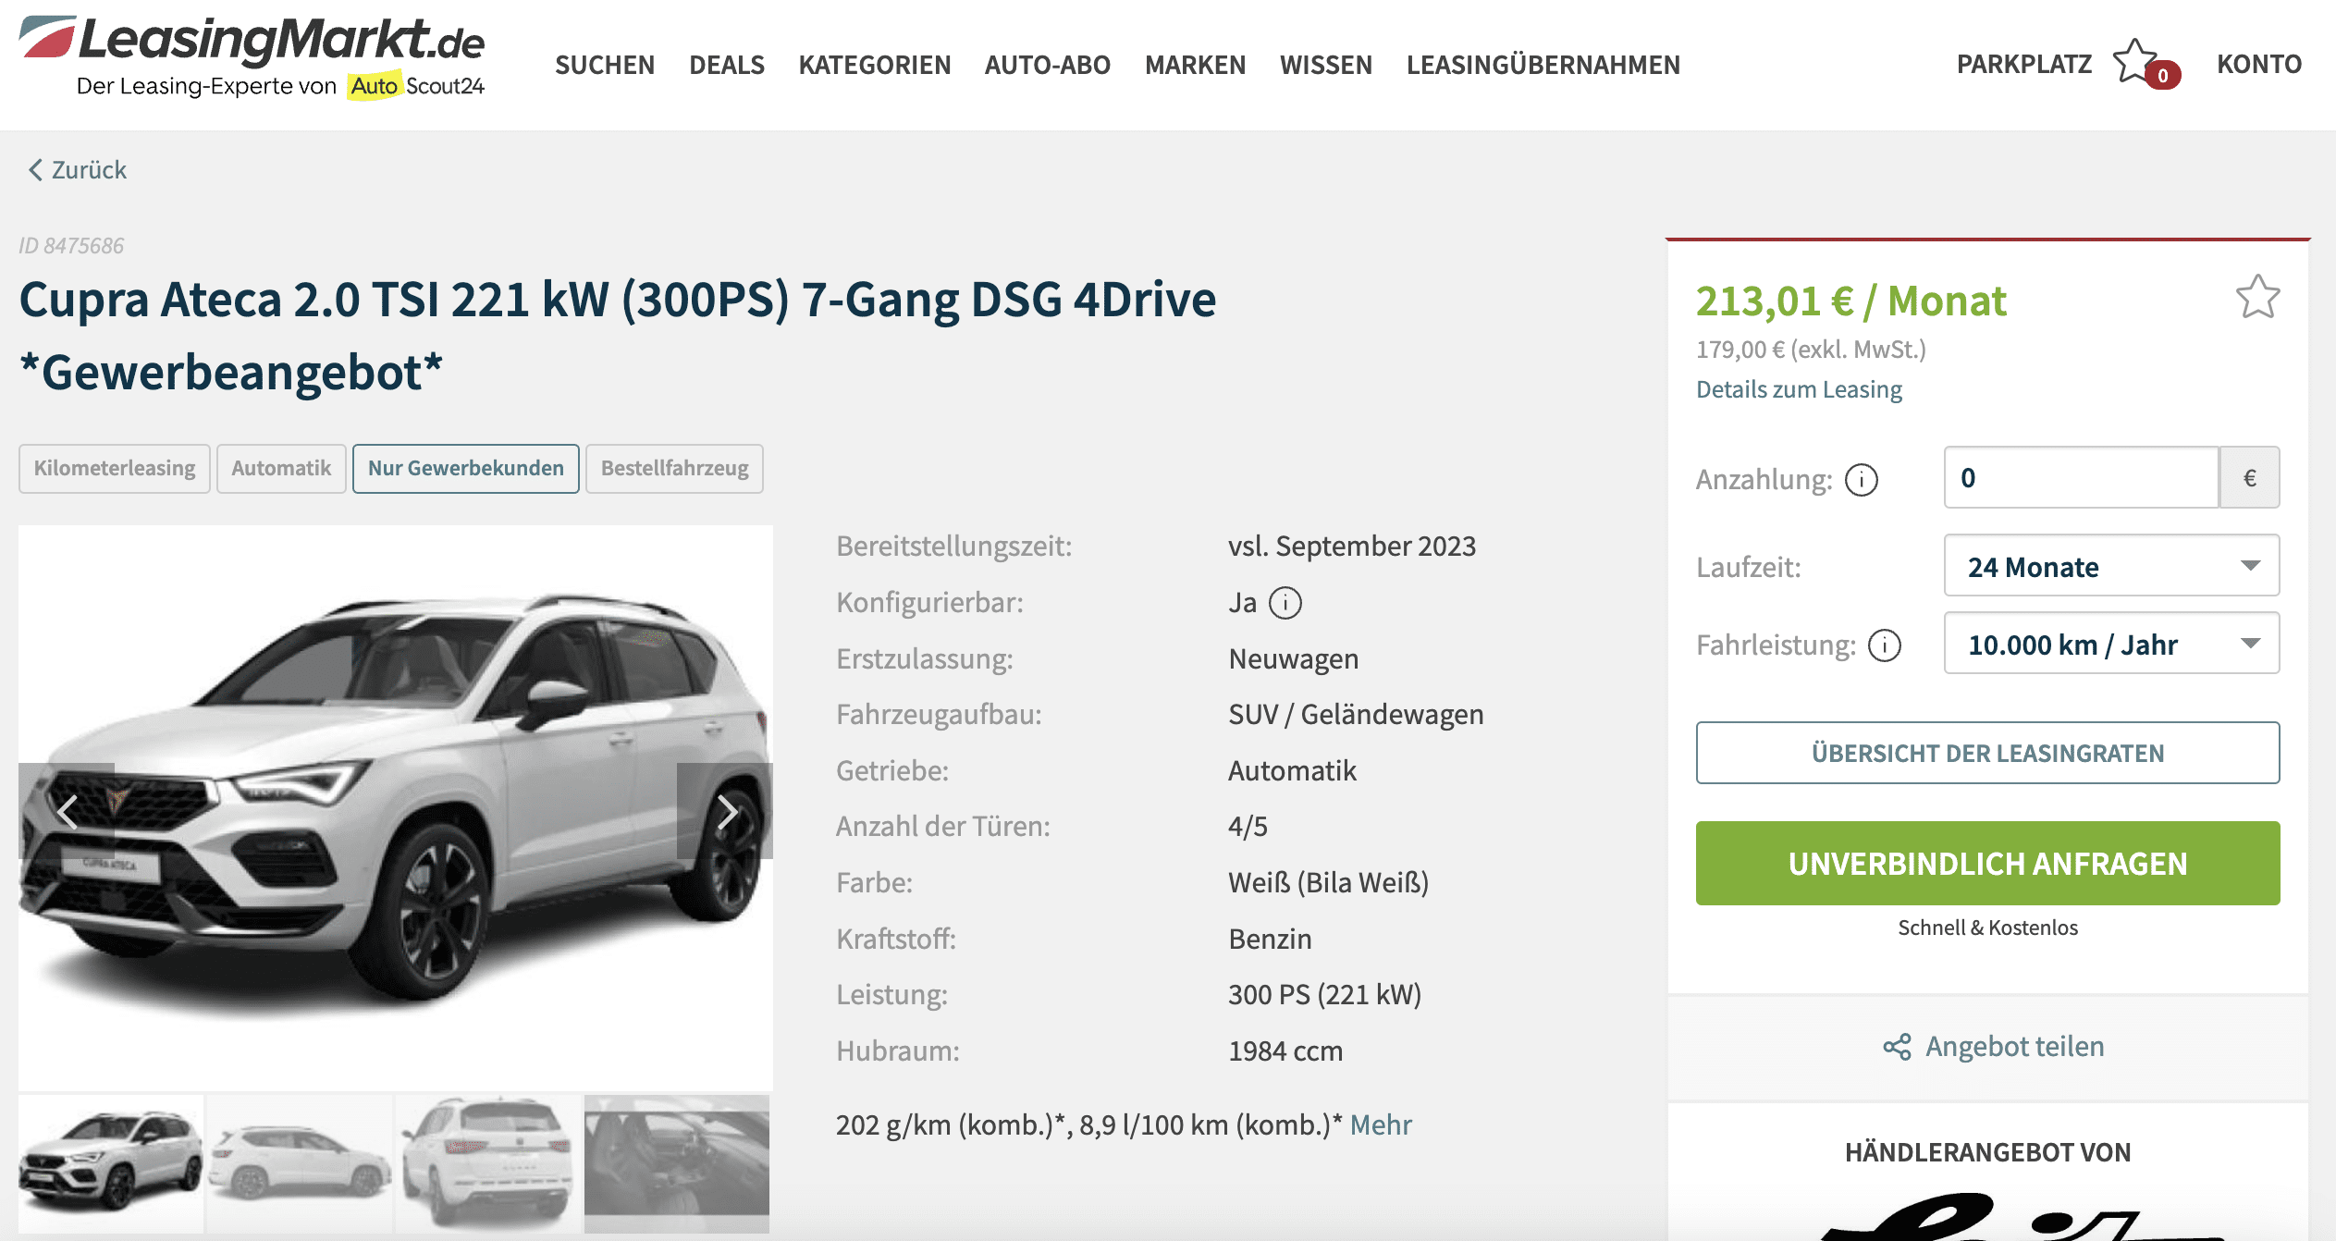Select the side-view car thumbnail
Image resolution: width=2336 pixels, height=1241 pixels.
300,1164
